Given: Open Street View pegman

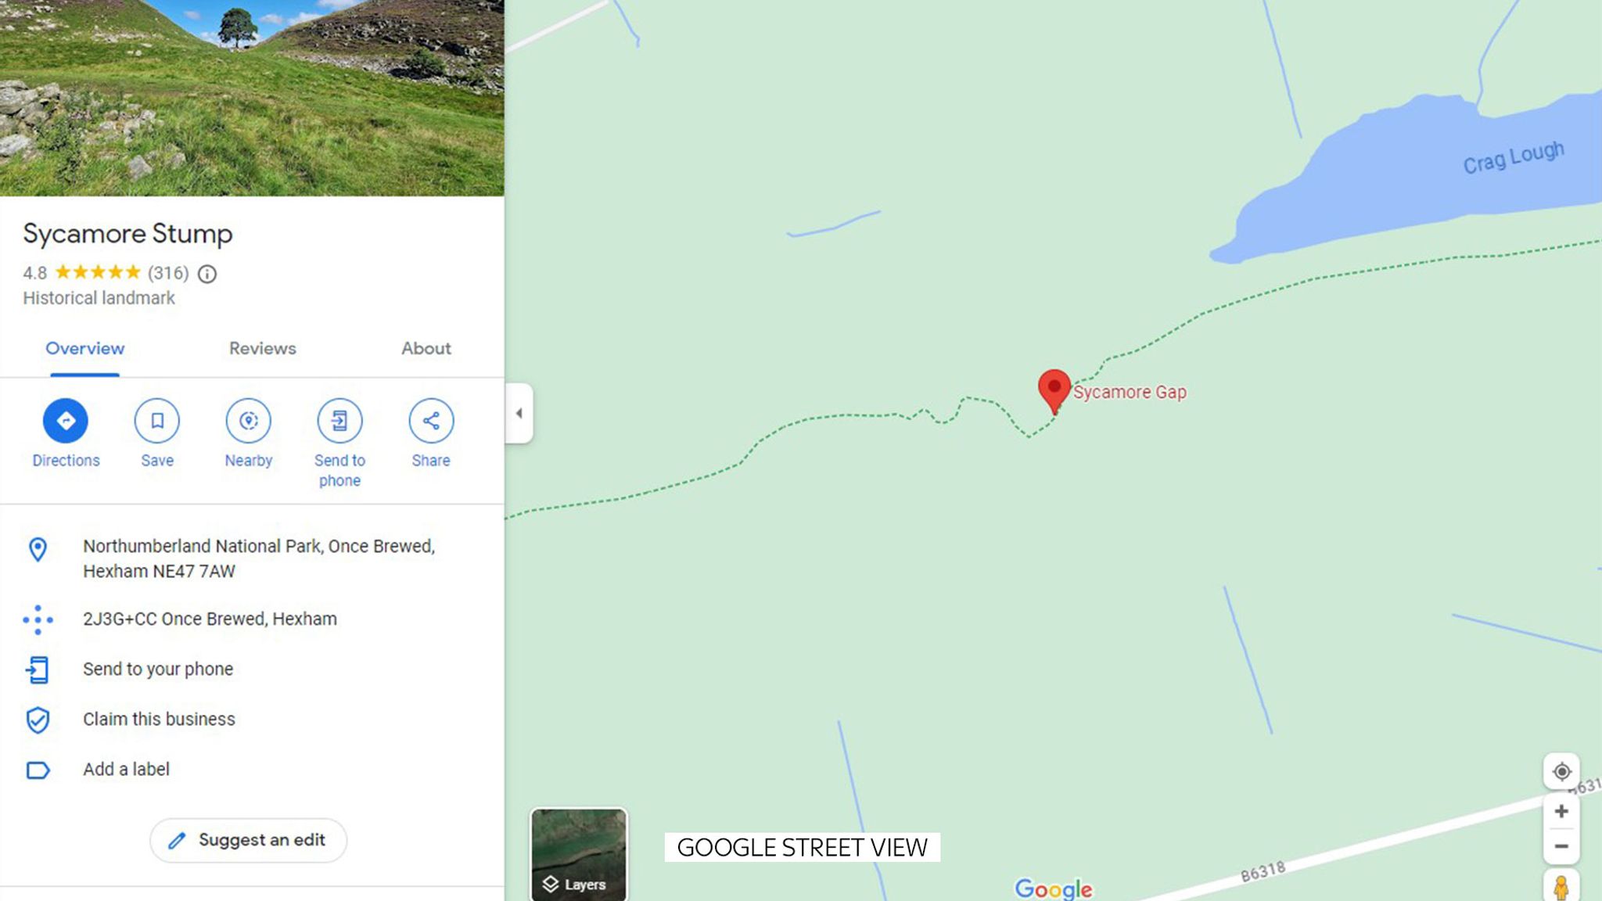Looking at the screenshot, I should 1561,887.
